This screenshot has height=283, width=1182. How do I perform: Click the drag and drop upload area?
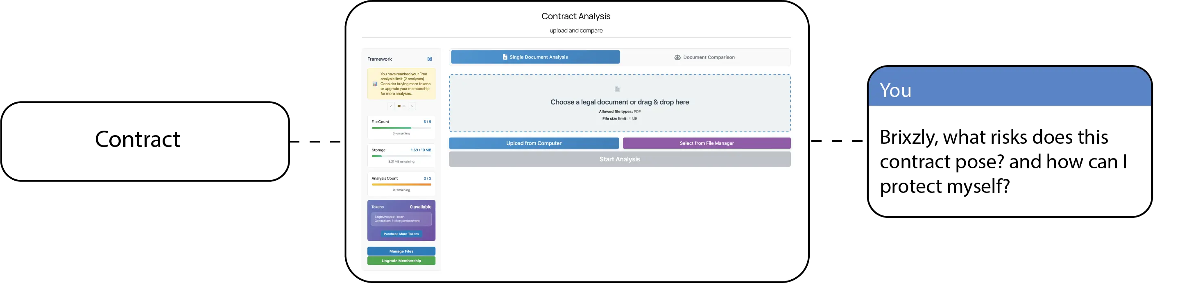tap(619, 103)
